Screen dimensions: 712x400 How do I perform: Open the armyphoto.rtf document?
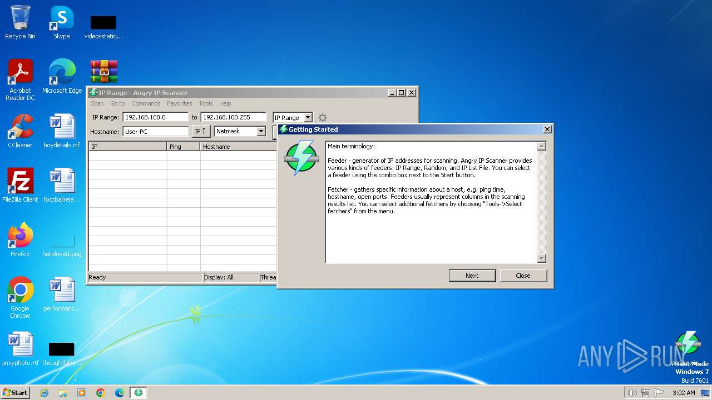point(20,349)
